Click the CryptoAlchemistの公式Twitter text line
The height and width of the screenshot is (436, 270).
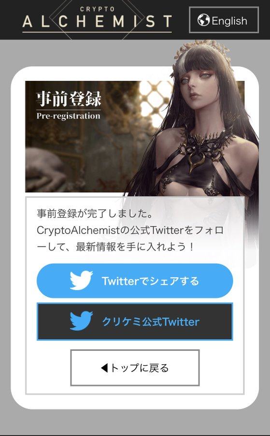(x=130, y=230)
